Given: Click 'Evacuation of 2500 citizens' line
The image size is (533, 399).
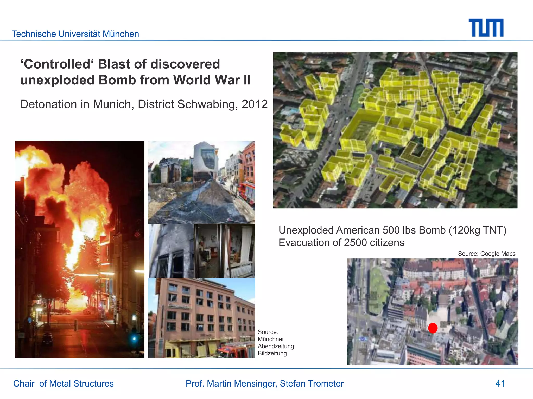Looking at the screenshot, I should tap(341, 243).
